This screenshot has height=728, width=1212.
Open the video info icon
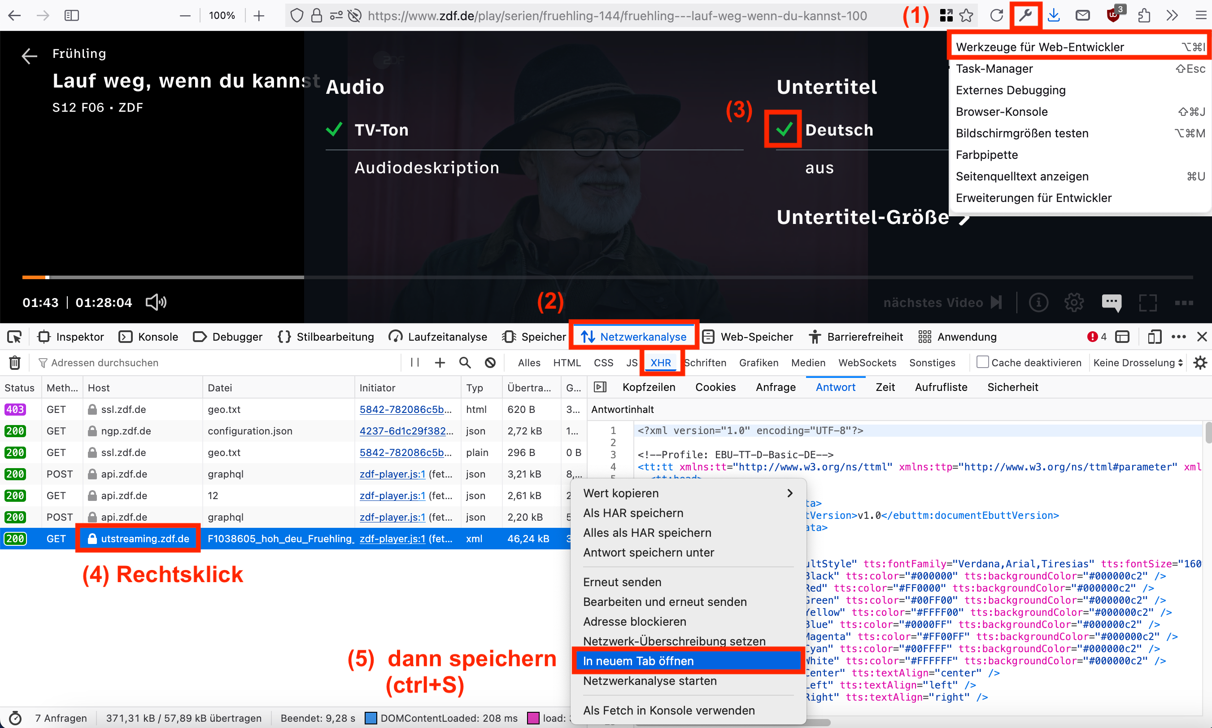(1038, 302)
